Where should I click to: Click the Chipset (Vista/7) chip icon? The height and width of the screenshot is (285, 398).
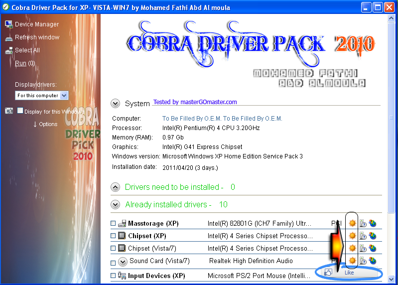tap(122, 248)
